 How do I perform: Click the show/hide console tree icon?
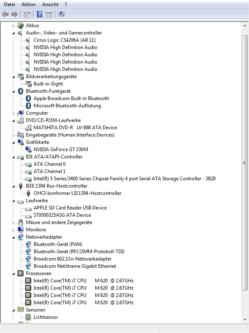[27, 14]
